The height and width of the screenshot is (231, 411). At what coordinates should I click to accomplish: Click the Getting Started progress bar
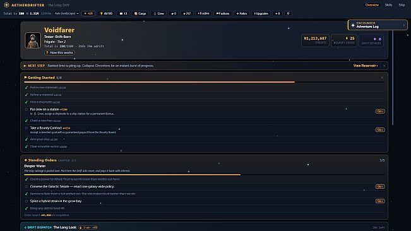[x=204, y=82]
